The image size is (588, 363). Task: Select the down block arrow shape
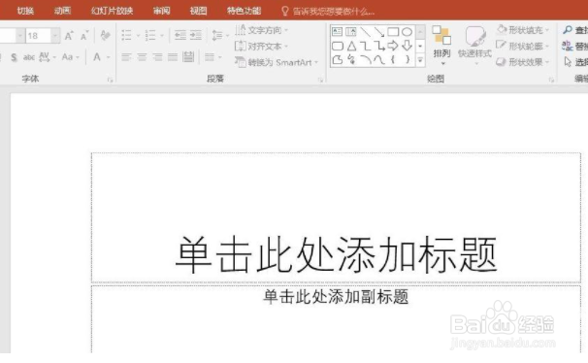407,46
